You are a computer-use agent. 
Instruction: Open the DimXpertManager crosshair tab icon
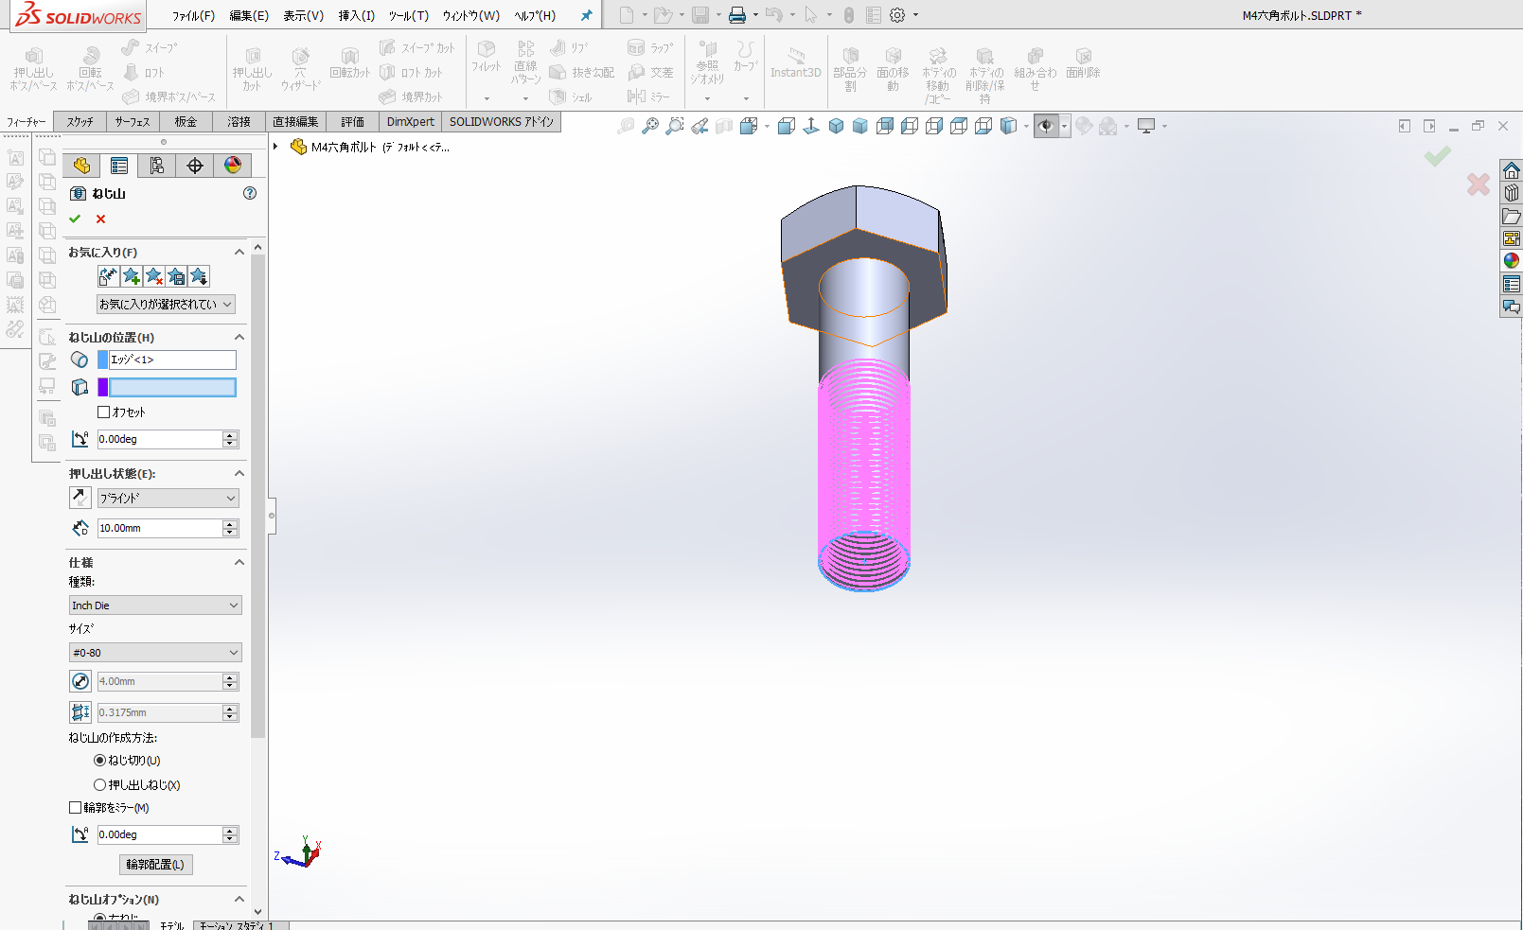pyautogui.click(x=195, y=166)
